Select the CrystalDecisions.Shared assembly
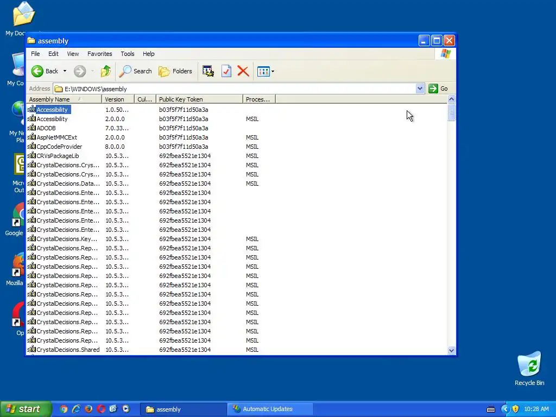Viewport: 556px width, 417px height. [x=68, y=350]
